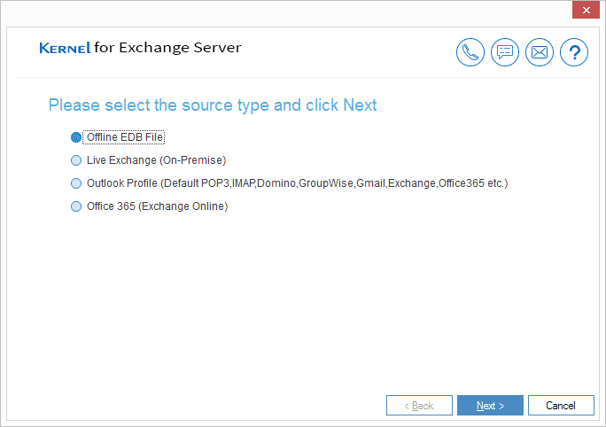
Task: Click the Next button
Action: tap(490, 406)
